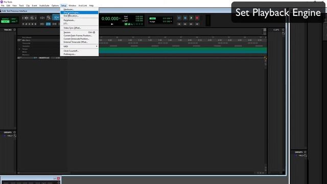Open the Track menu
The width and height of the screenshot is (327, 184).
[x=21, y=6]
